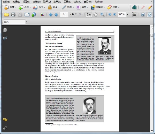Open the 视图(V) menu
This screenshot has height=134, width=155.
click(26, 2)
